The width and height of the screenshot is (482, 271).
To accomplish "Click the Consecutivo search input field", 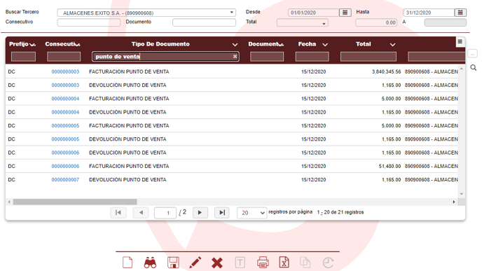I will coord(89,22).
